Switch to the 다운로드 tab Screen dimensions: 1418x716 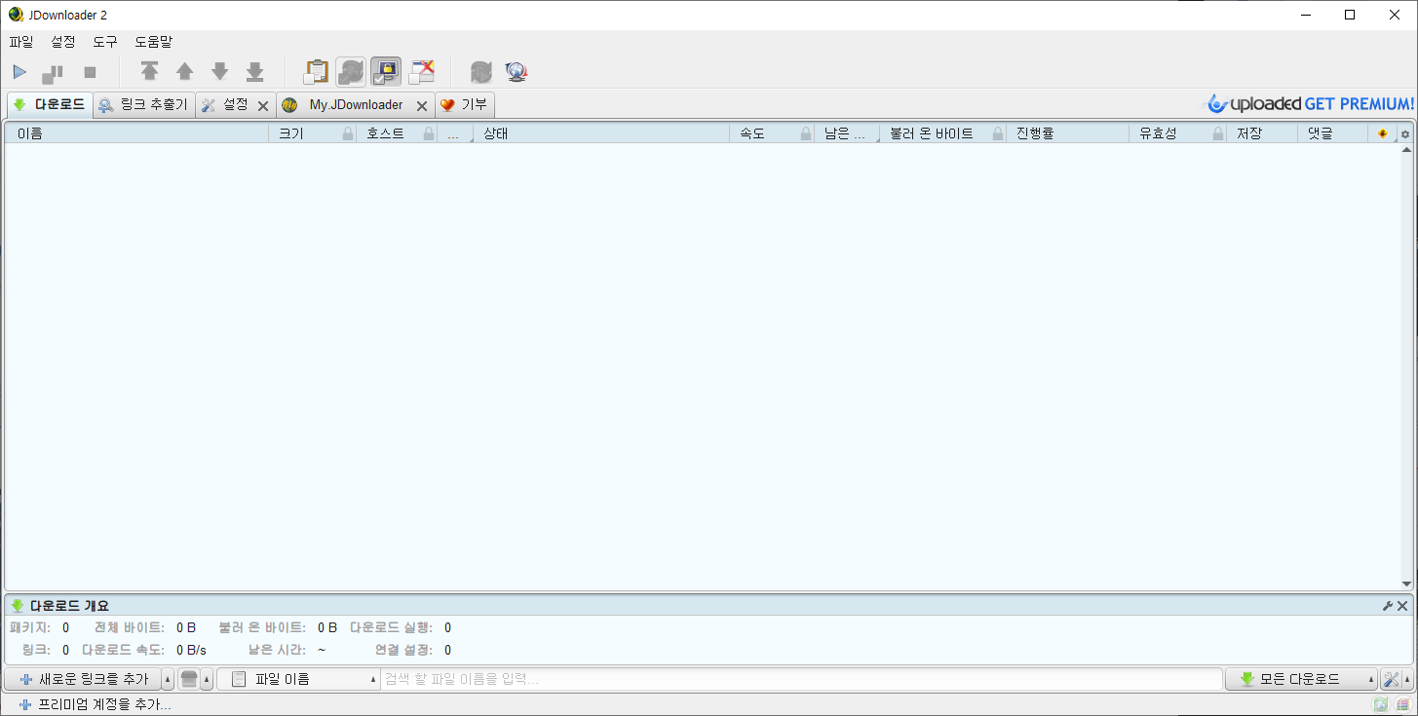[x=50, y=104]
